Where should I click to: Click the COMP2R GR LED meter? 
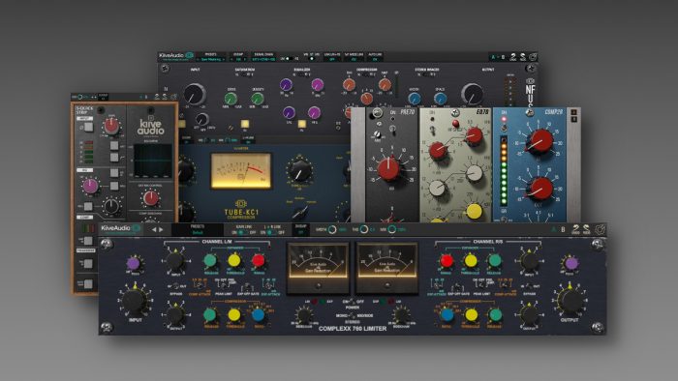(x=504, y=171)
